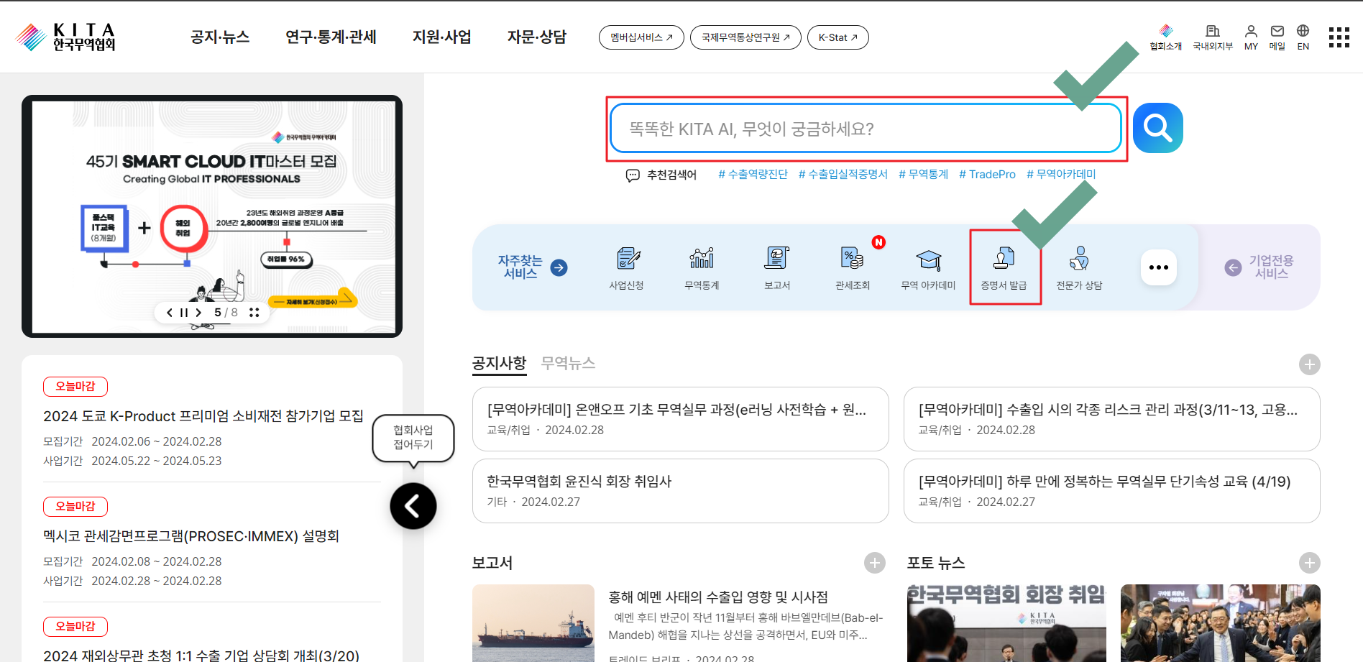Open the 무역통계 chart icon
1363x662 pixels.
(x=702, y=268)
